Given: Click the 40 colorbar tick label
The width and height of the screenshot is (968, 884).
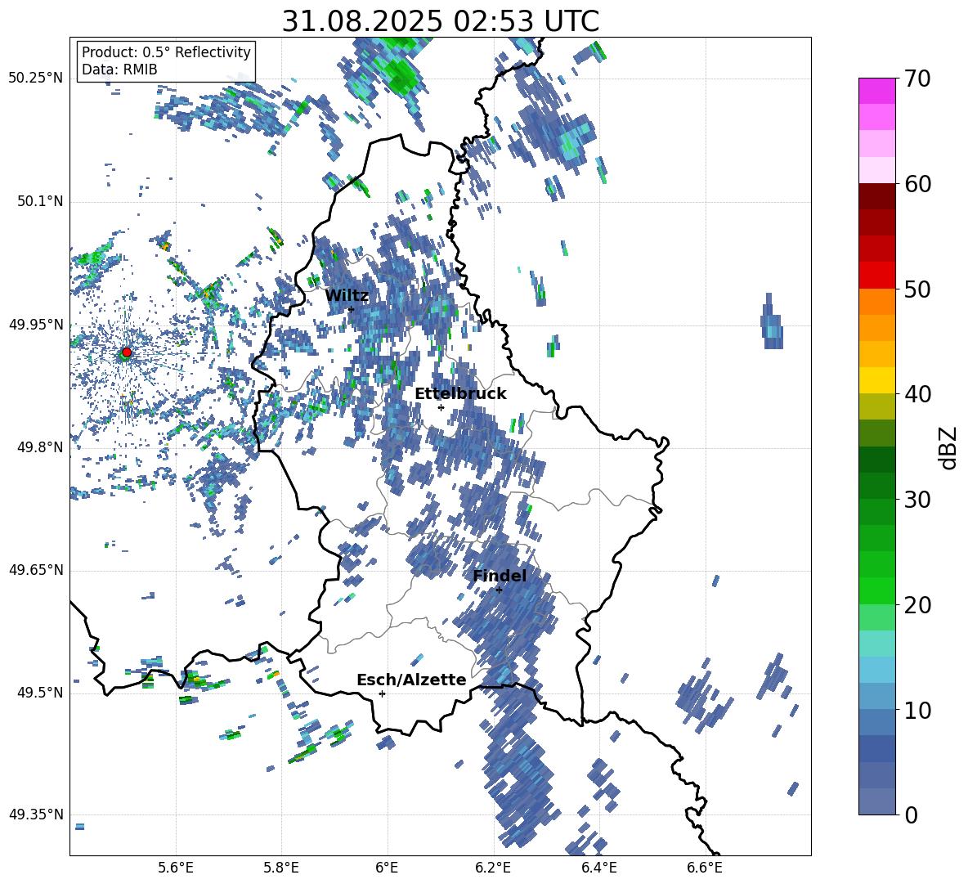Looking at the screenshot, I should [x=917, y=394].
